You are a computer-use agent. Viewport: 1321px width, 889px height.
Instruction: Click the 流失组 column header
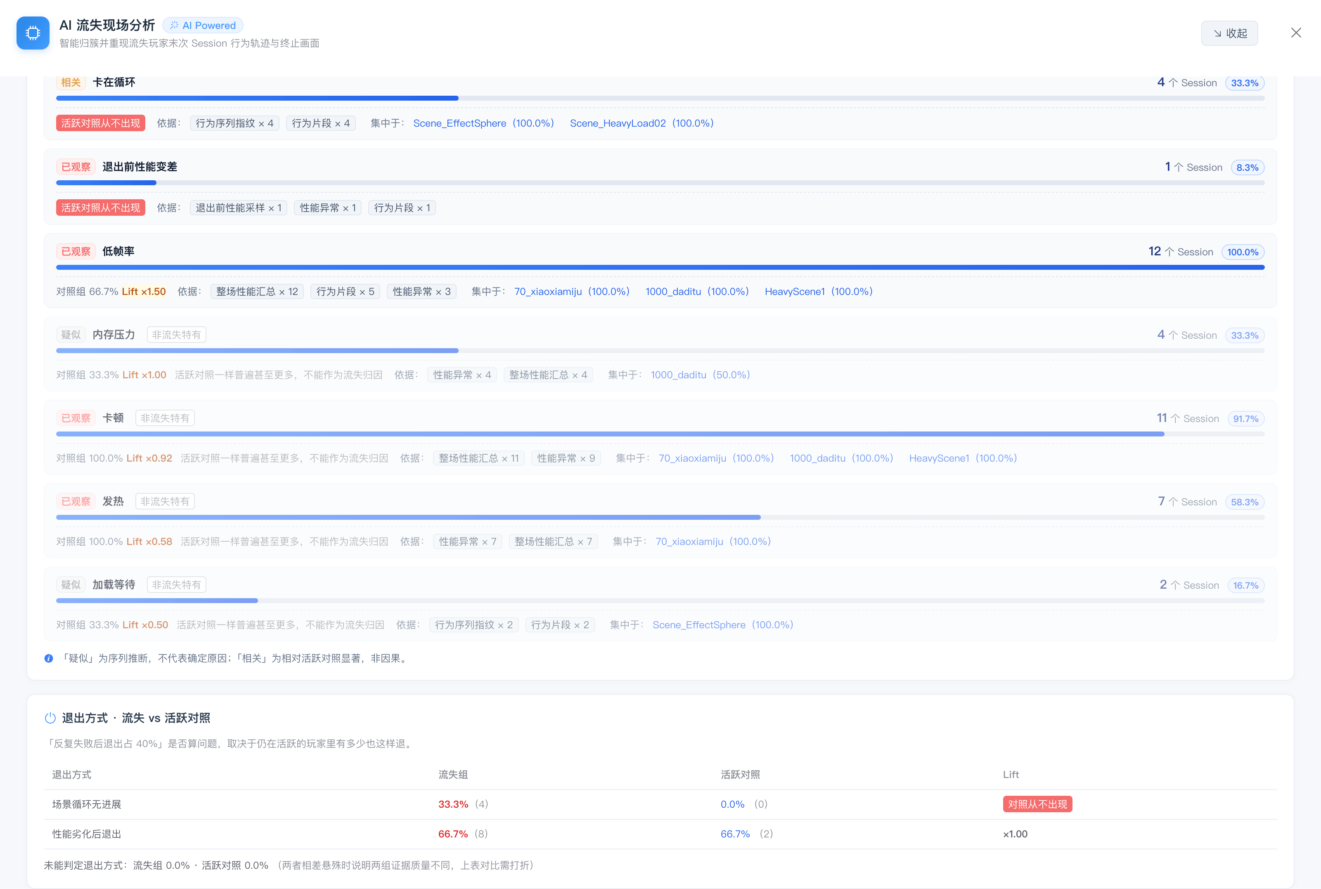pyautogui.click(x=453, y=774)
